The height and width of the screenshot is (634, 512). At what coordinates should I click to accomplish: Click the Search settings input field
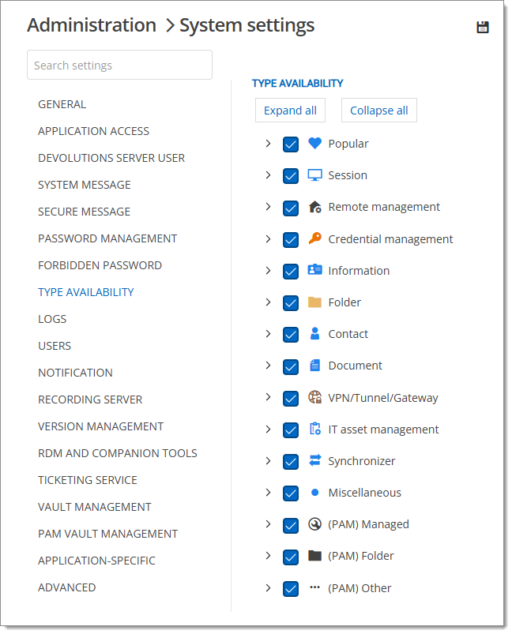coord(119,66)
